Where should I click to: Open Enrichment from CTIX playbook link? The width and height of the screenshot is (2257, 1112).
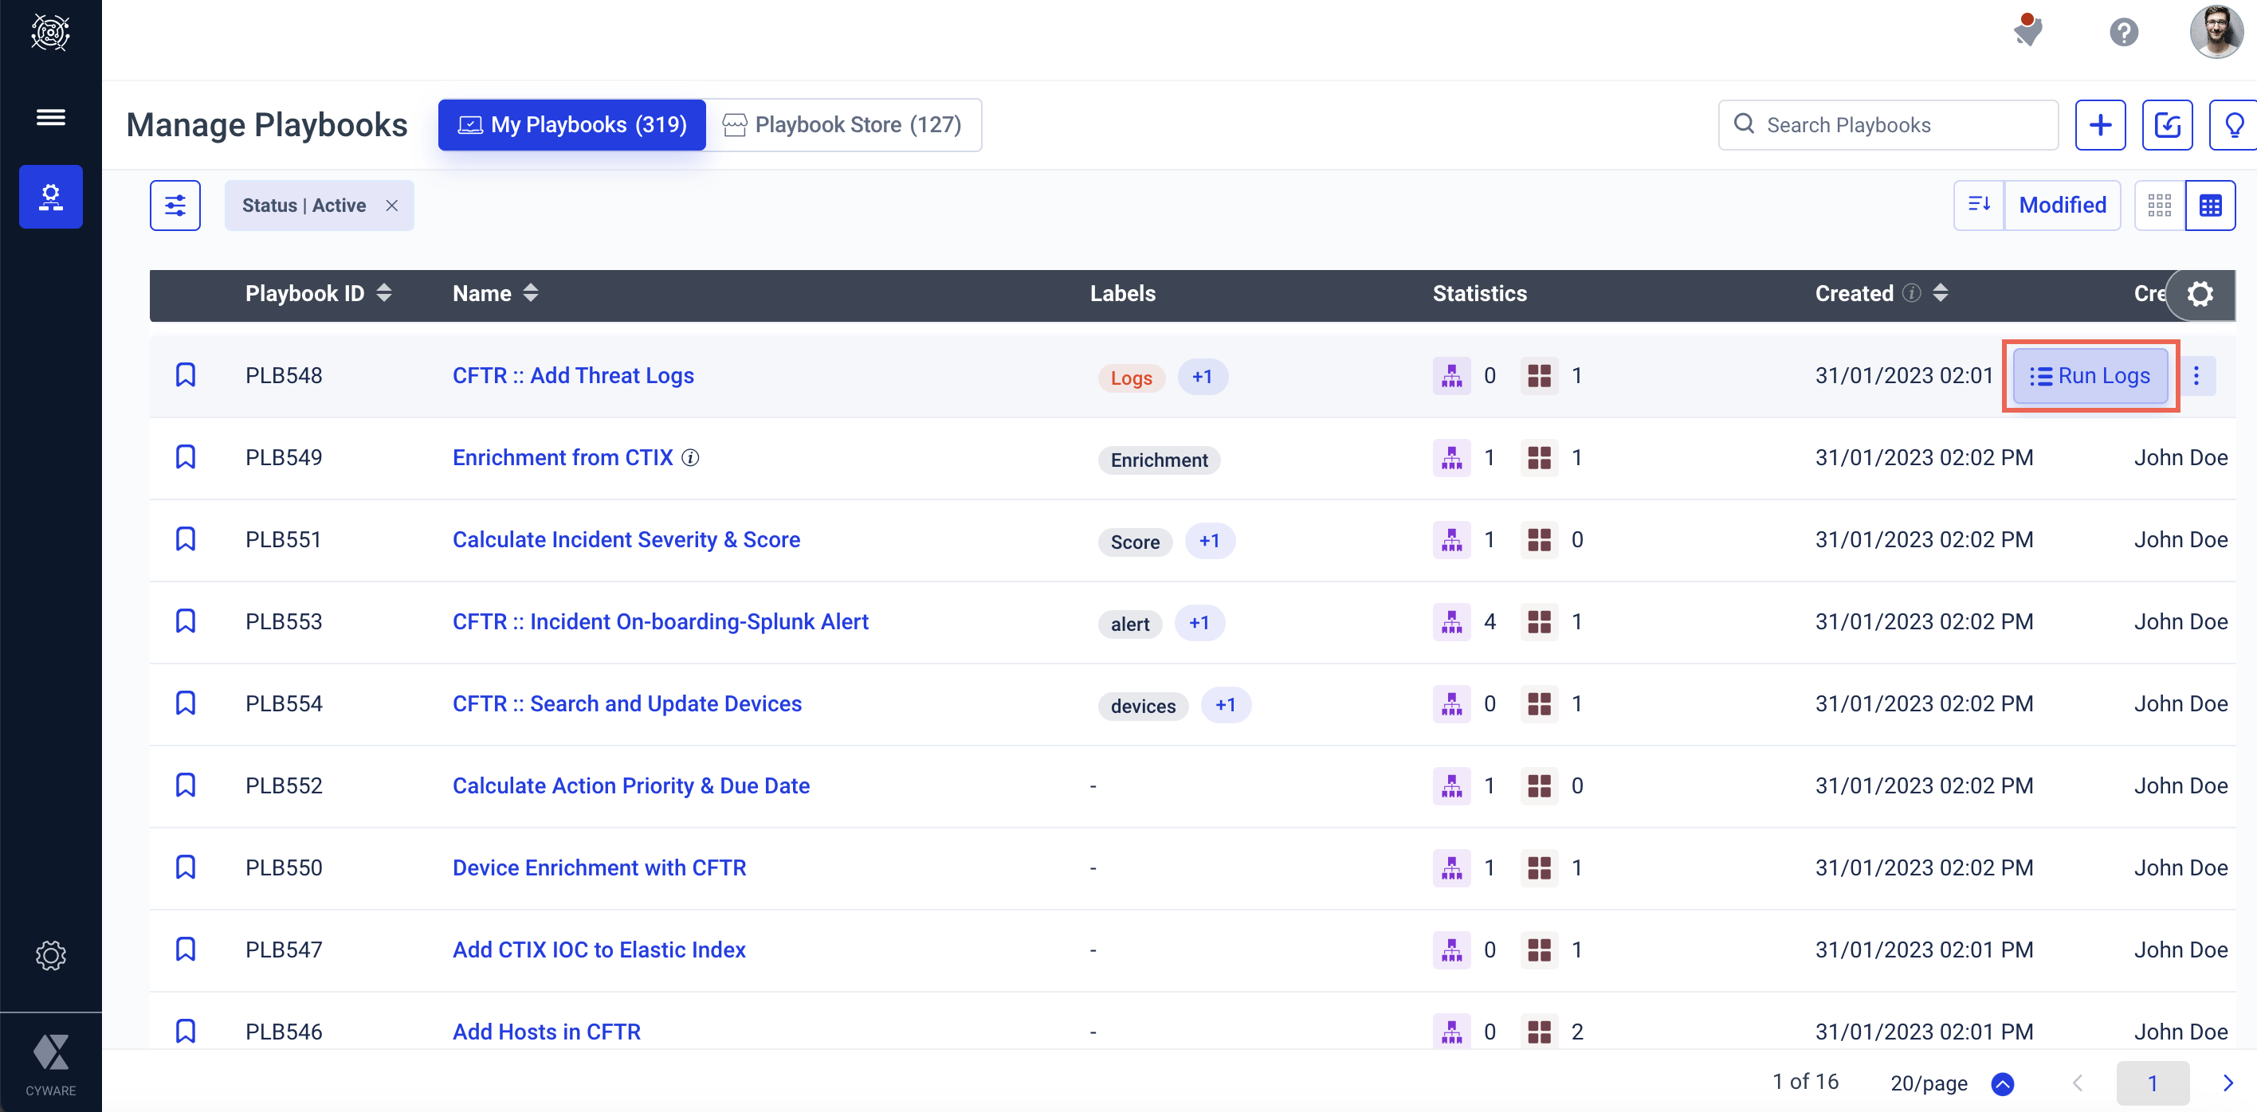tap(563, 458)
